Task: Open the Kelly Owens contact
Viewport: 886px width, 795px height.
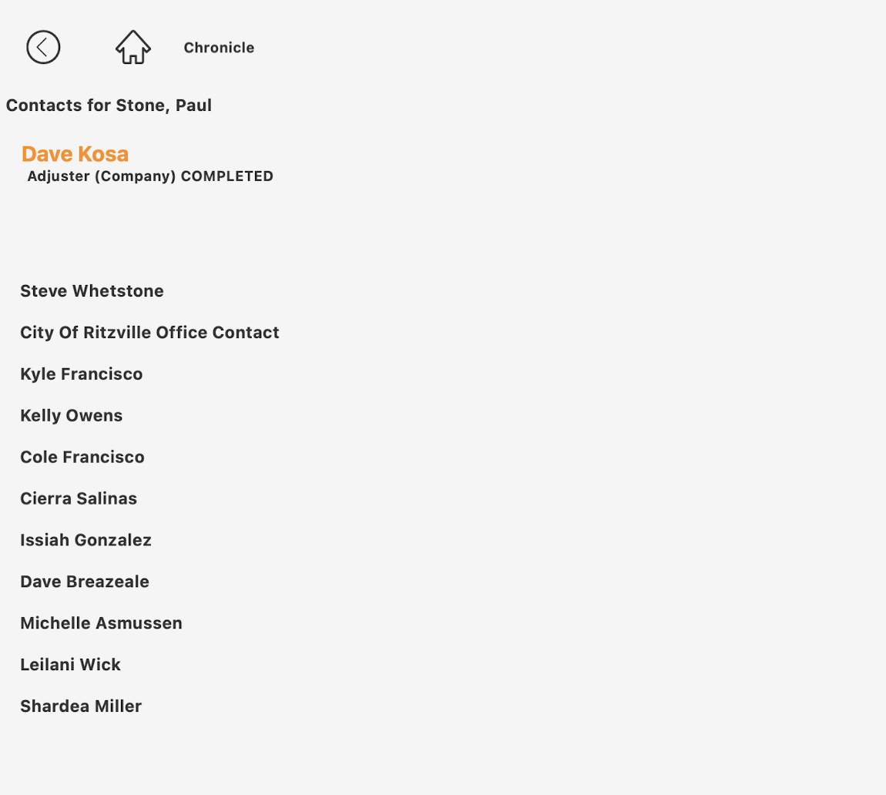Action: click(71, 416)
